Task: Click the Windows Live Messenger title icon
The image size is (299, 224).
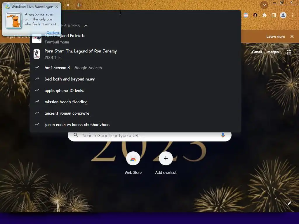Action: coord(8,6)
